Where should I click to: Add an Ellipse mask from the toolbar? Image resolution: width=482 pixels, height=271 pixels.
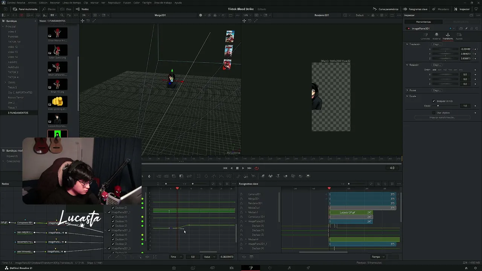pyautogui.click(x=206, y=176)
